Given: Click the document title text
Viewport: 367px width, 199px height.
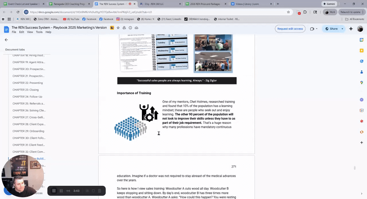Looking at the screenshot, I should (59, 28).
